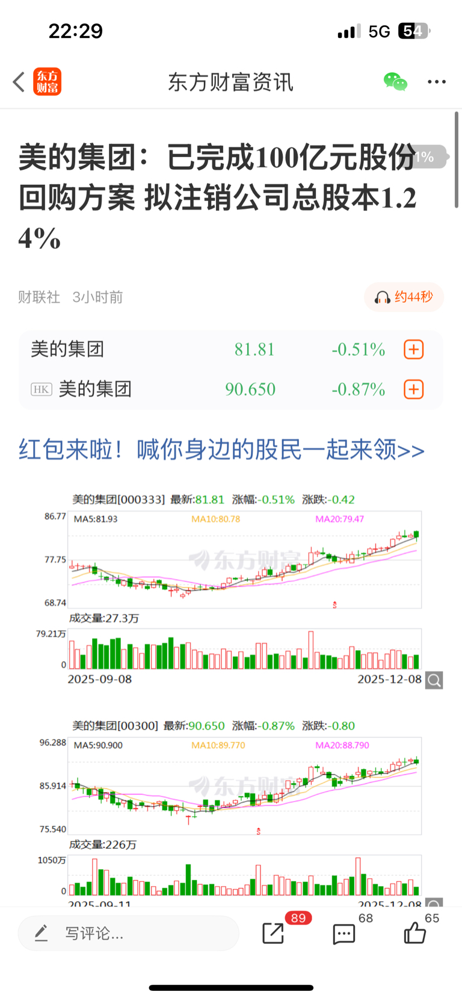Magnify the 000333 chart with search icon
The image size is (462, 1001).
coord(434,680)
